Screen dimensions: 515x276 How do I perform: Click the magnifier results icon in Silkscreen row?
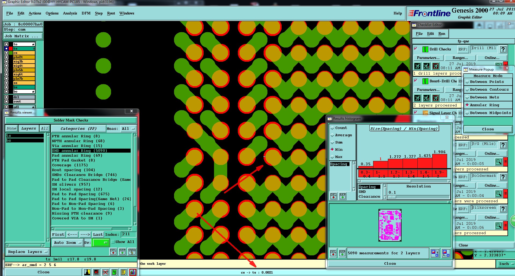tap(499, 226)
